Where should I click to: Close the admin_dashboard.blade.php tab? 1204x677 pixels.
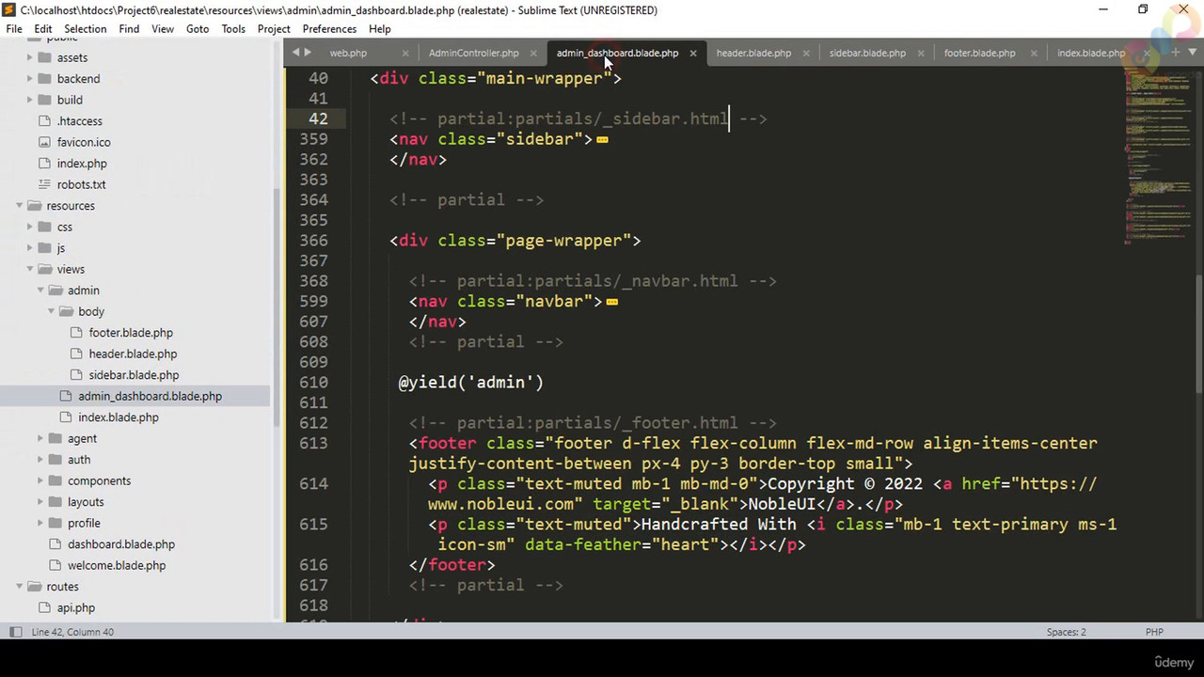pos(693,54)
